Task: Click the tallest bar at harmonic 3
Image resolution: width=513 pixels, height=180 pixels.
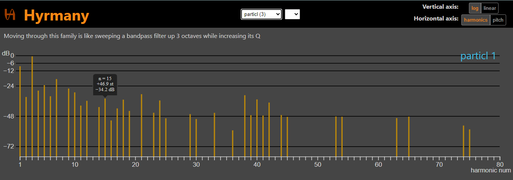Action: [32, 106]
